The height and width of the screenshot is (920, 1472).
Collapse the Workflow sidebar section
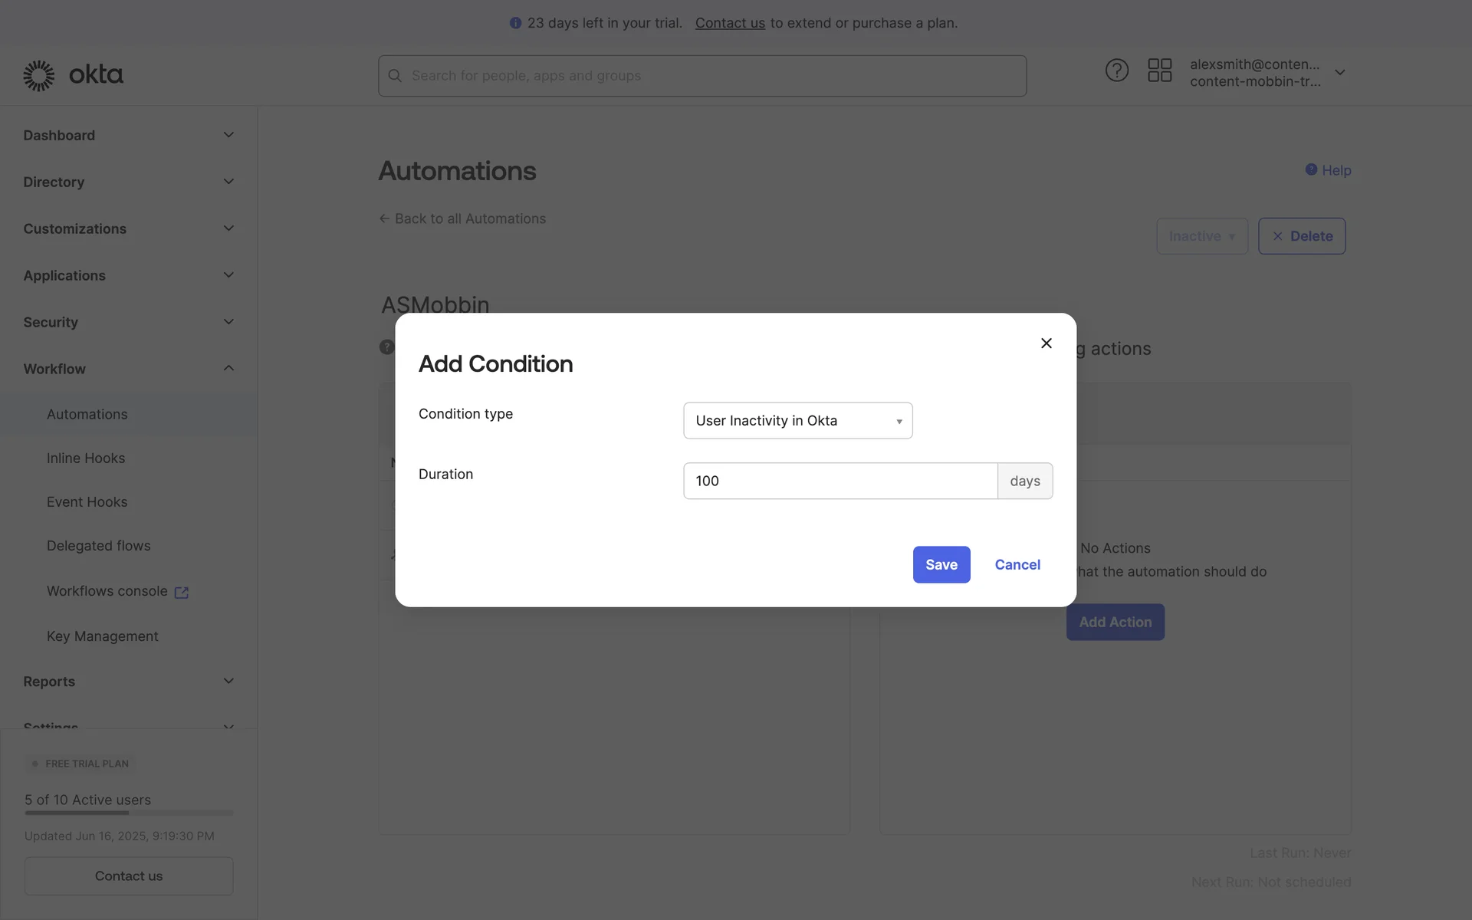(228, 369)
